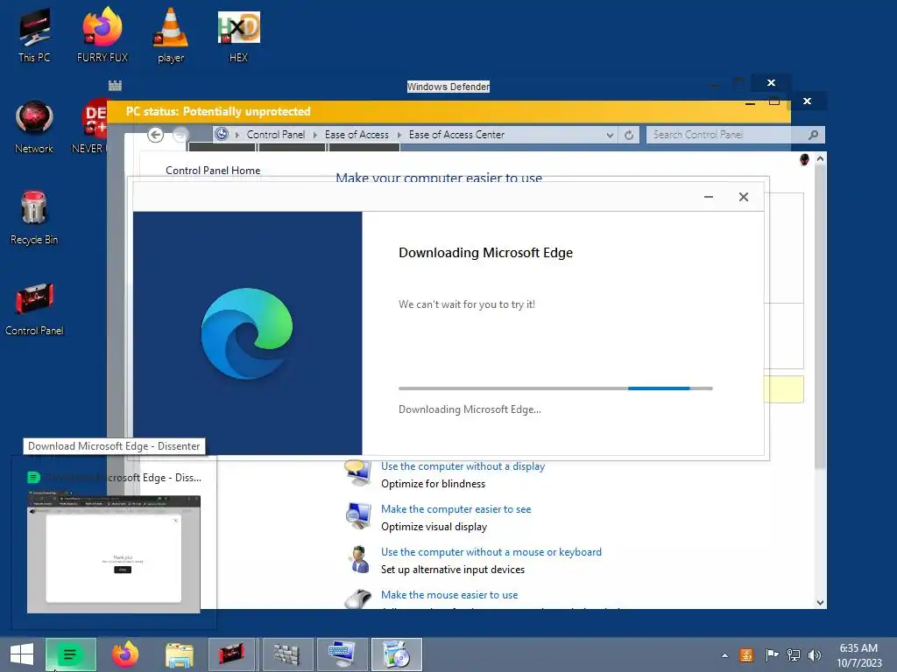Close the Windows Defender window
The image size is (897, 672).
coord(771,83)
